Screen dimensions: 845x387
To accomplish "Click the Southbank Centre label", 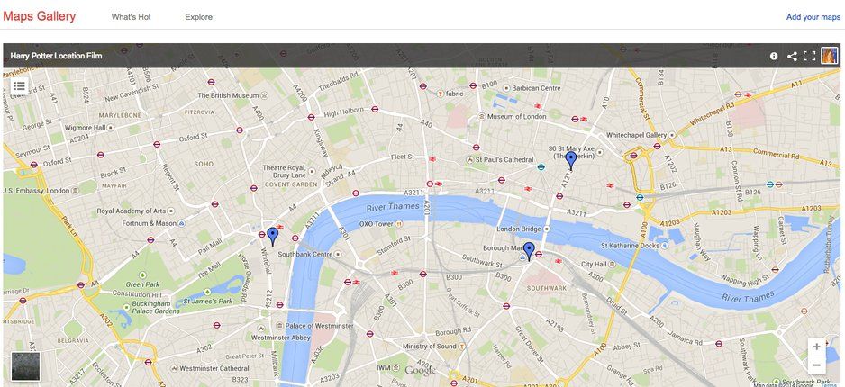I will [x=305, y=254].
